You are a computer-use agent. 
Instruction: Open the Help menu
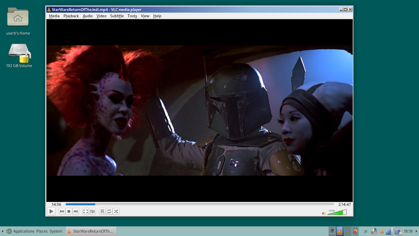click(x=157, y=16)
